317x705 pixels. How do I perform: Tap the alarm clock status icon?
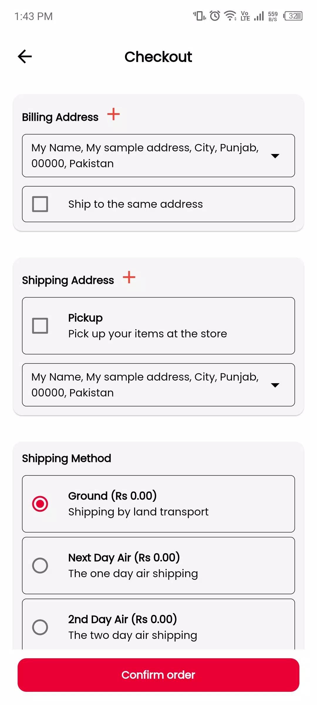point(215,16)
